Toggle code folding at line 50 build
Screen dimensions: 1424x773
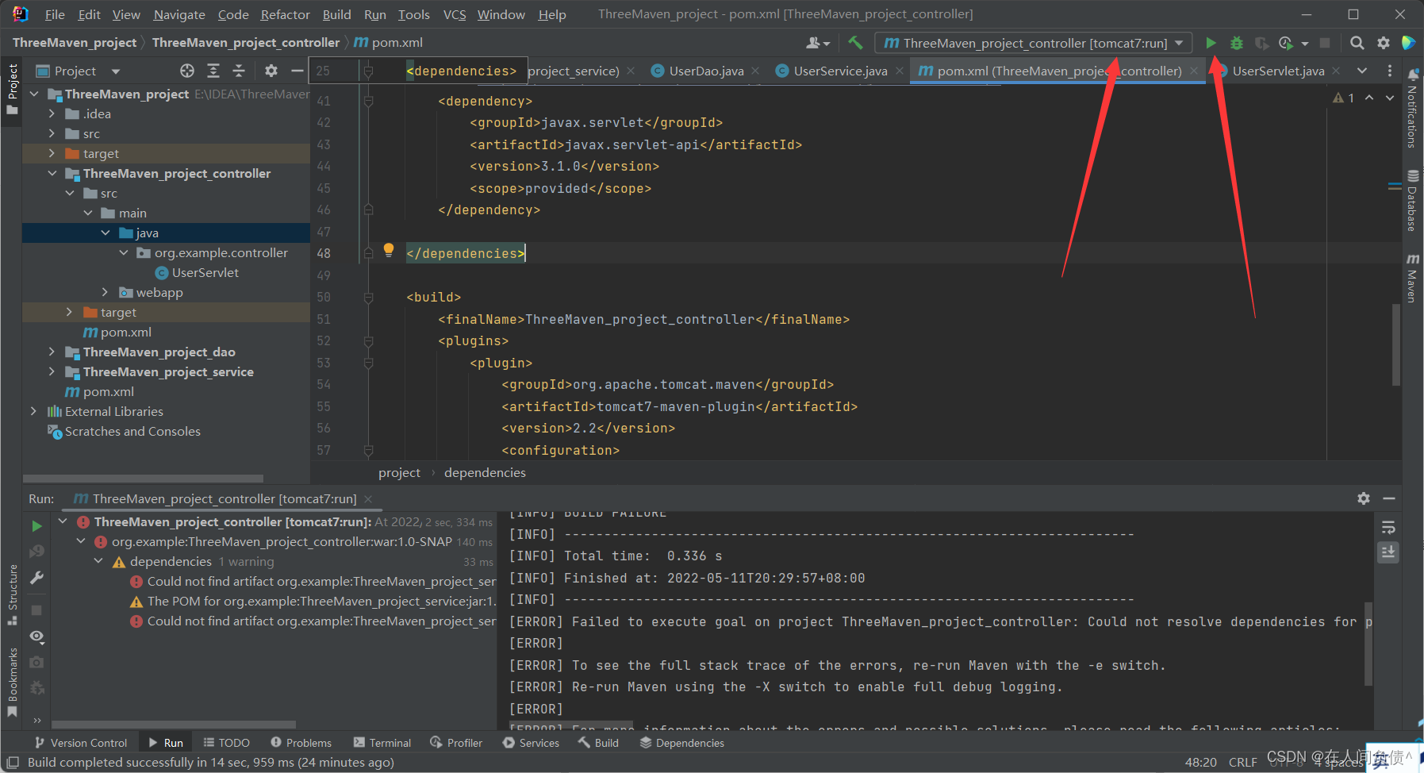(x=369, y=297)
